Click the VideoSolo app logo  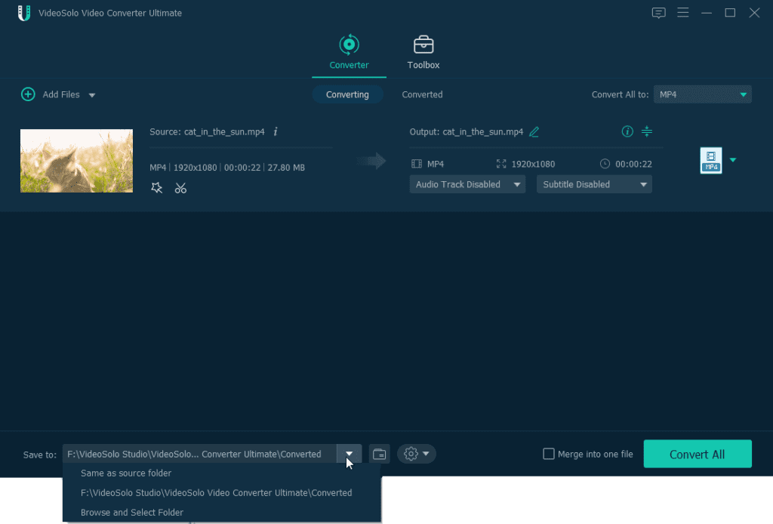click(x=24, y=13)
